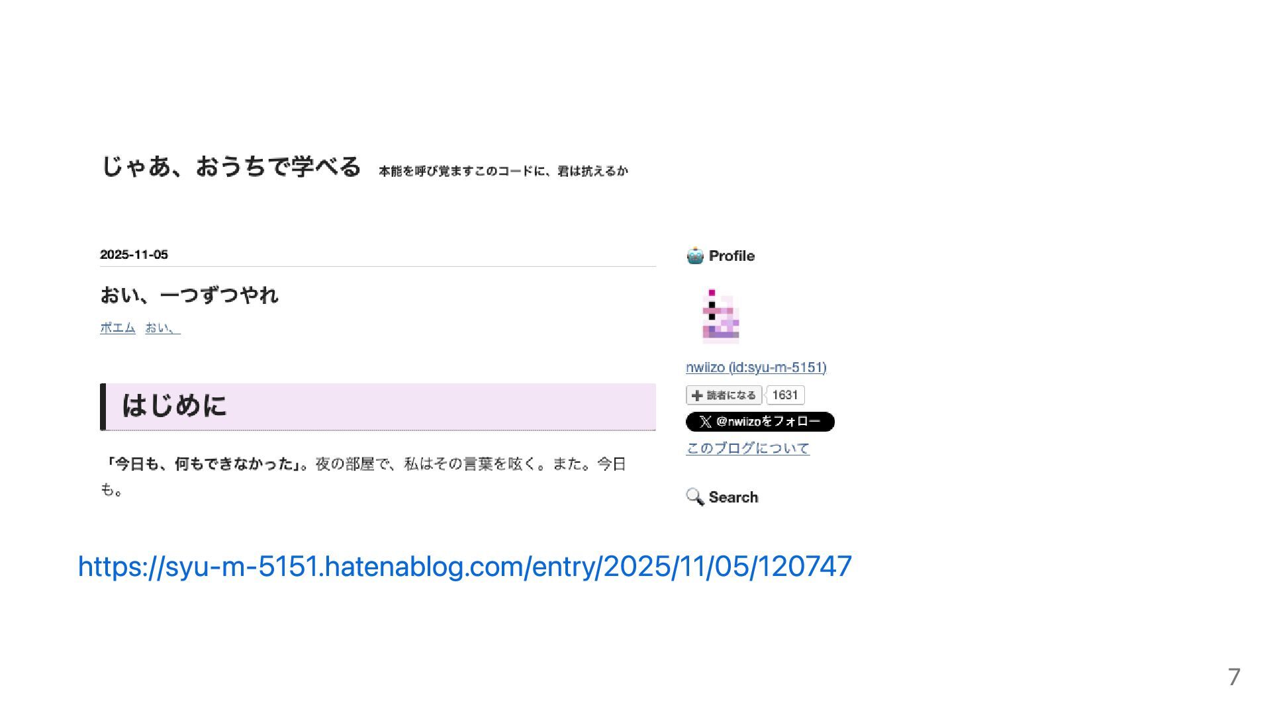Open the pixelated profile avatar image
Image resolution: width=1271 pixels, height=715 pixels.
pos(720,316)
